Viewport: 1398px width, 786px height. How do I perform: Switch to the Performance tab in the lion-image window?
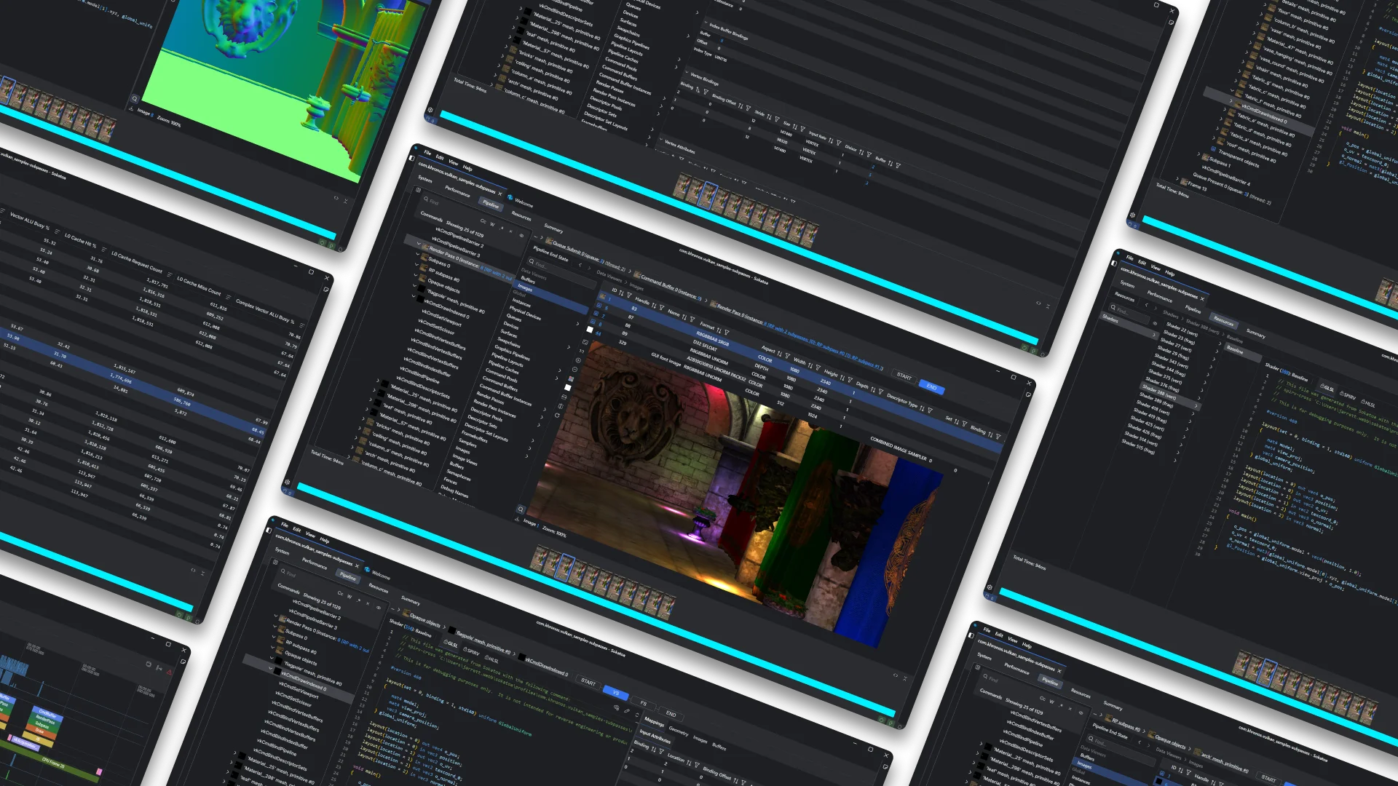click(457, 191)
